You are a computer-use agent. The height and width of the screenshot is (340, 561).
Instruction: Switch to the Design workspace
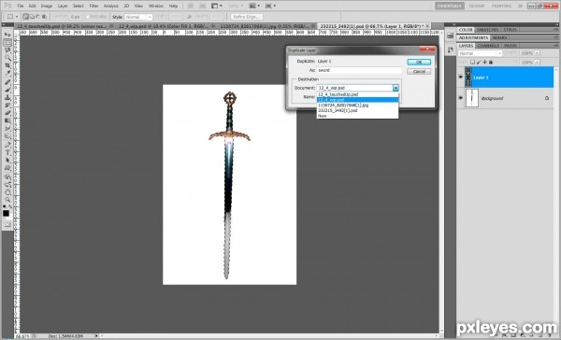pyautogui.click(x=477, y=6)
